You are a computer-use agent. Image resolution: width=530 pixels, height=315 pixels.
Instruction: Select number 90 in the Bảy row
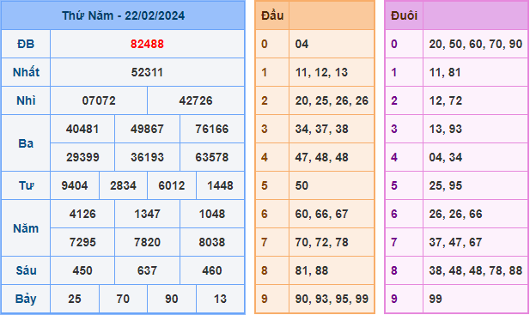point(172,299)
